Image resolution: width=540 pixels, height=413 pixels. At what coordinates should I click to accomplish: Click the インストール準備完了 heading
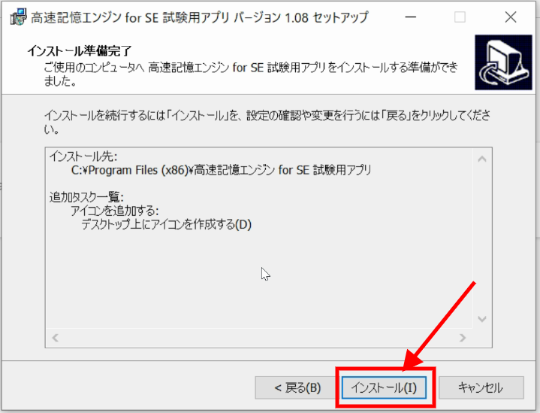pyautogui.click(x=79, y=51)
